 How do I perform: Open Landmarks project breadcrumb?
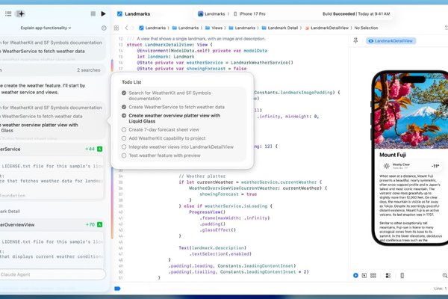point(152,28)
